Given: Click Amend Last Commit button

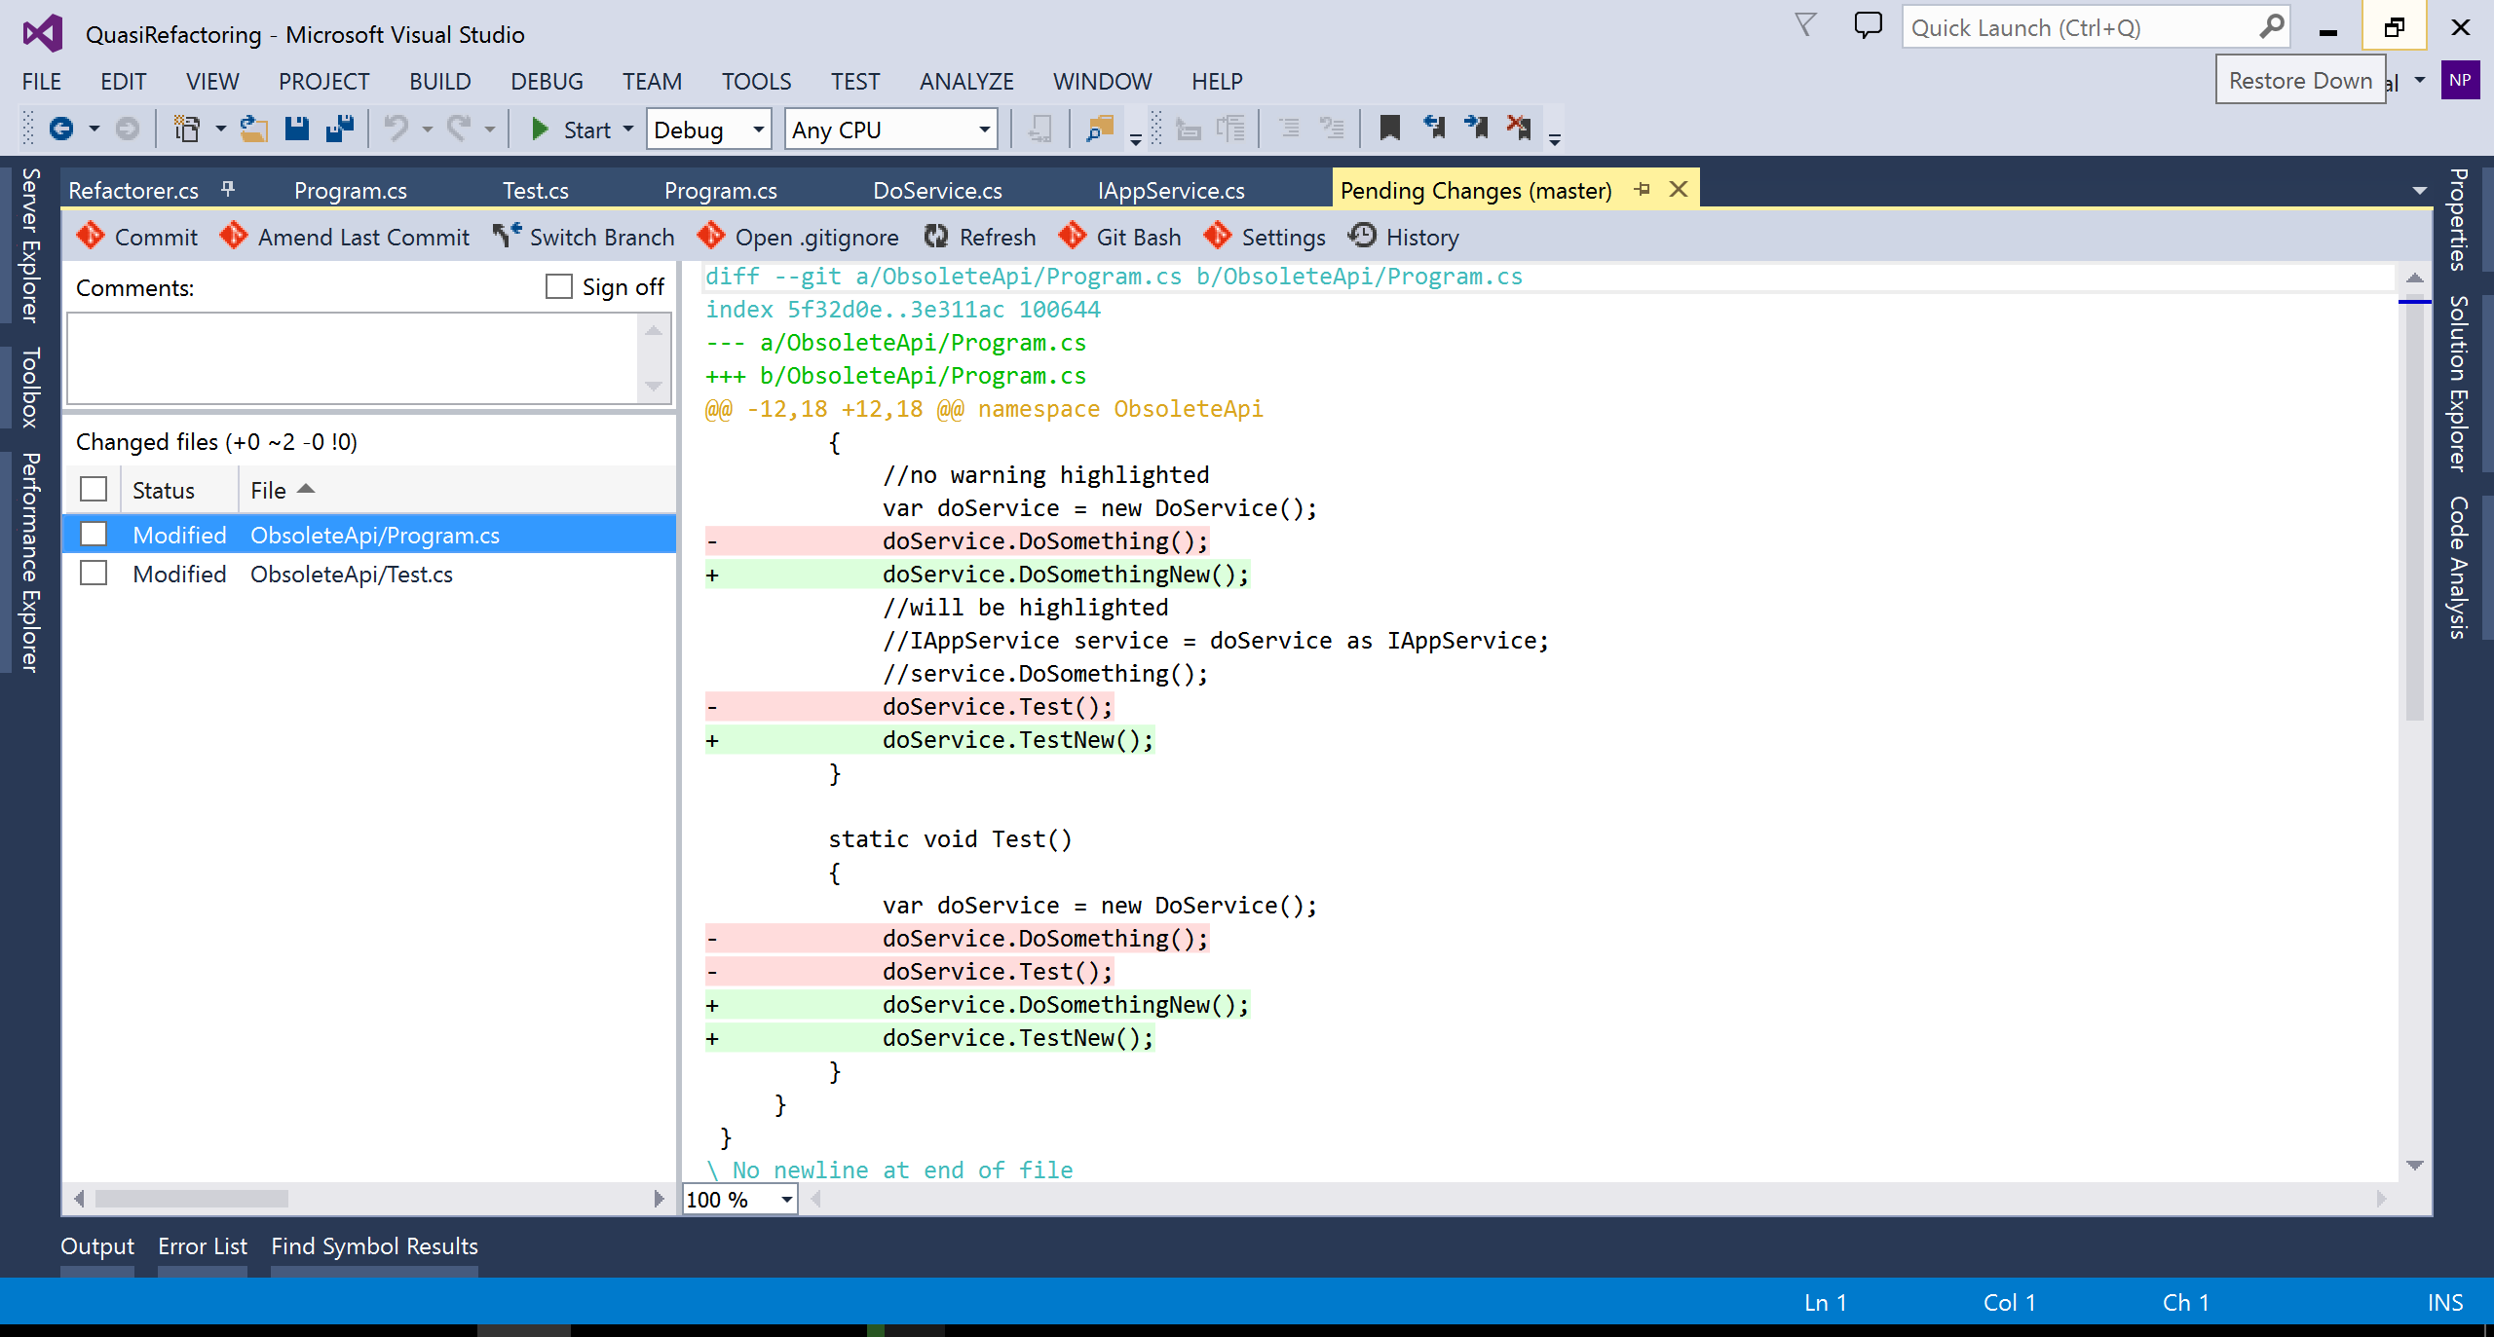Looking at the screenshot, I should 345,237.
